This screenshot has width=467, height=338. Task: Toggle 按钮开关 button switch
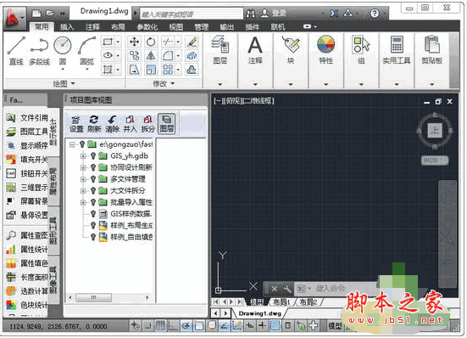coord(27,173)
